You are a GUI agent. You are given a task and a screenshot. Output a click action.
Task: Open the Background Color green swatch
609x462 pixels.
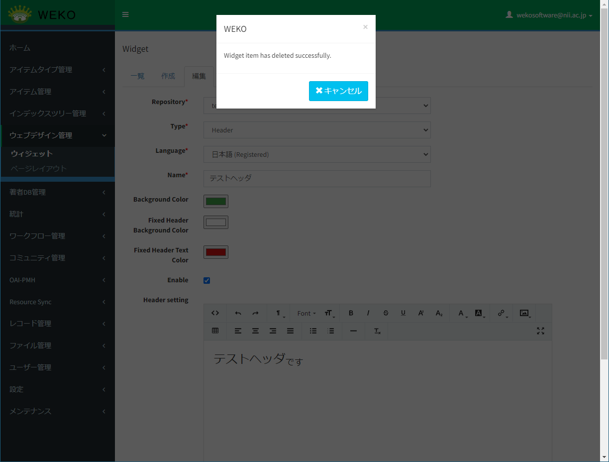(216, 201)
